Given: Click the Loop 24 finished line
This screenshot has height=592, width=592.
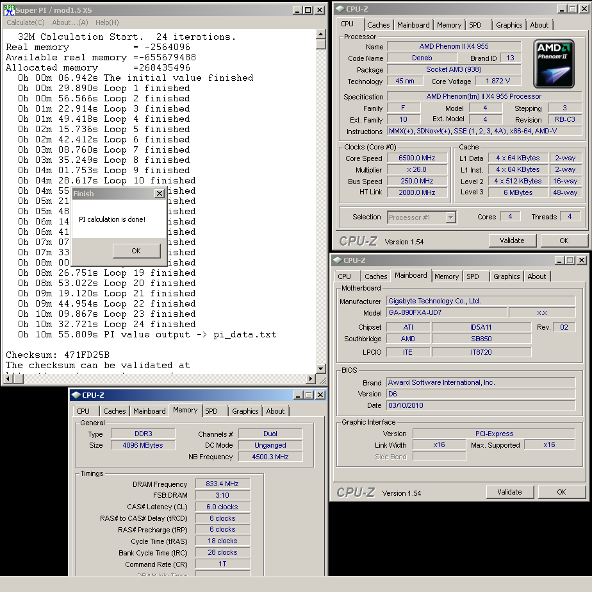Looking at the screenshot, I should coord(107,325).
